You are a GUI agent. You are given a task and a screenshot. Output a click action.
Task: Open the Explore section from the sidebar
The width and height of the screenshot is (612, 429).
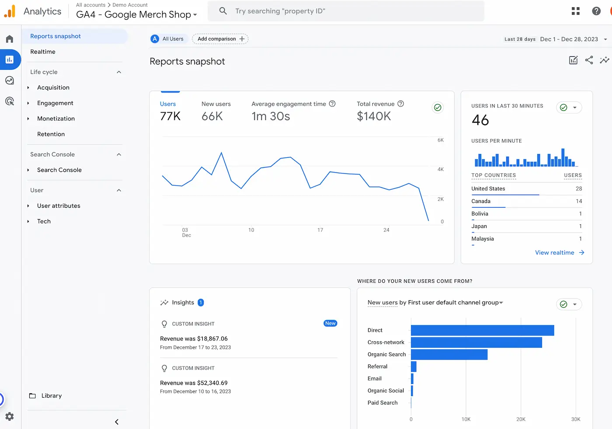click(10, 80)
